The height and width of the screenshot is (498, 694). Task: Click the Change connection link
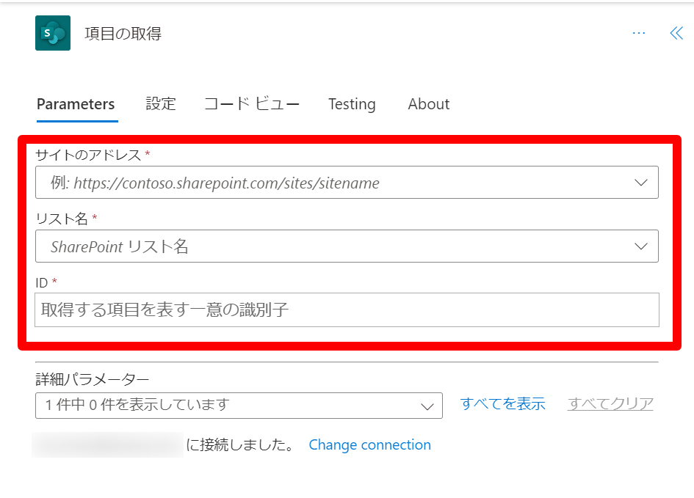[369, 445]
